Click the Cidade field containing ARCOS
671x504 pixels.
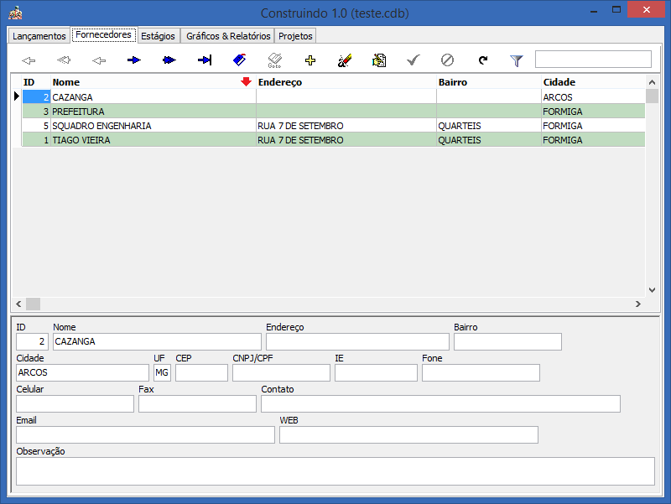pyautogui.click(x=82, y=372)
